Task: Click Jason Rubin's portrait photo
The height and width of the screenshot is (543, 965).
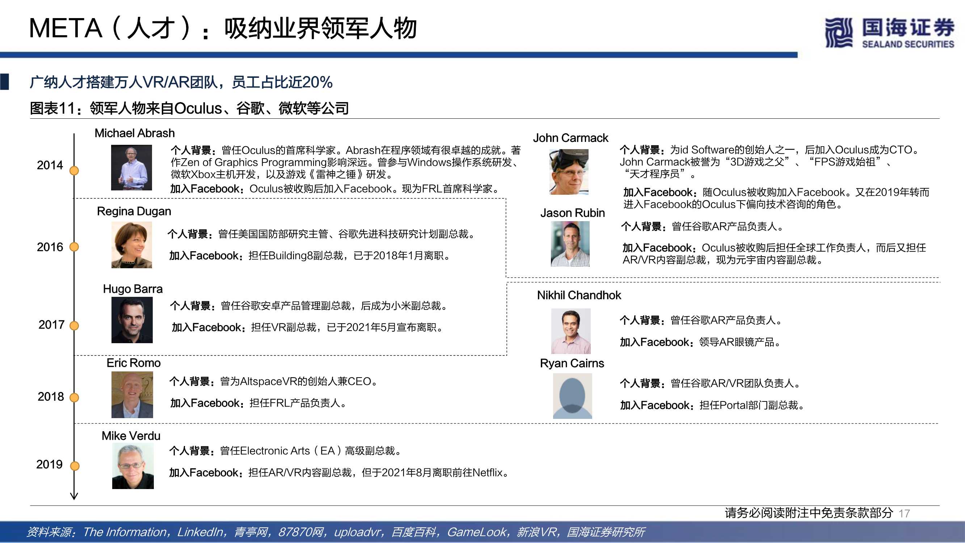Action: point(570,244)
